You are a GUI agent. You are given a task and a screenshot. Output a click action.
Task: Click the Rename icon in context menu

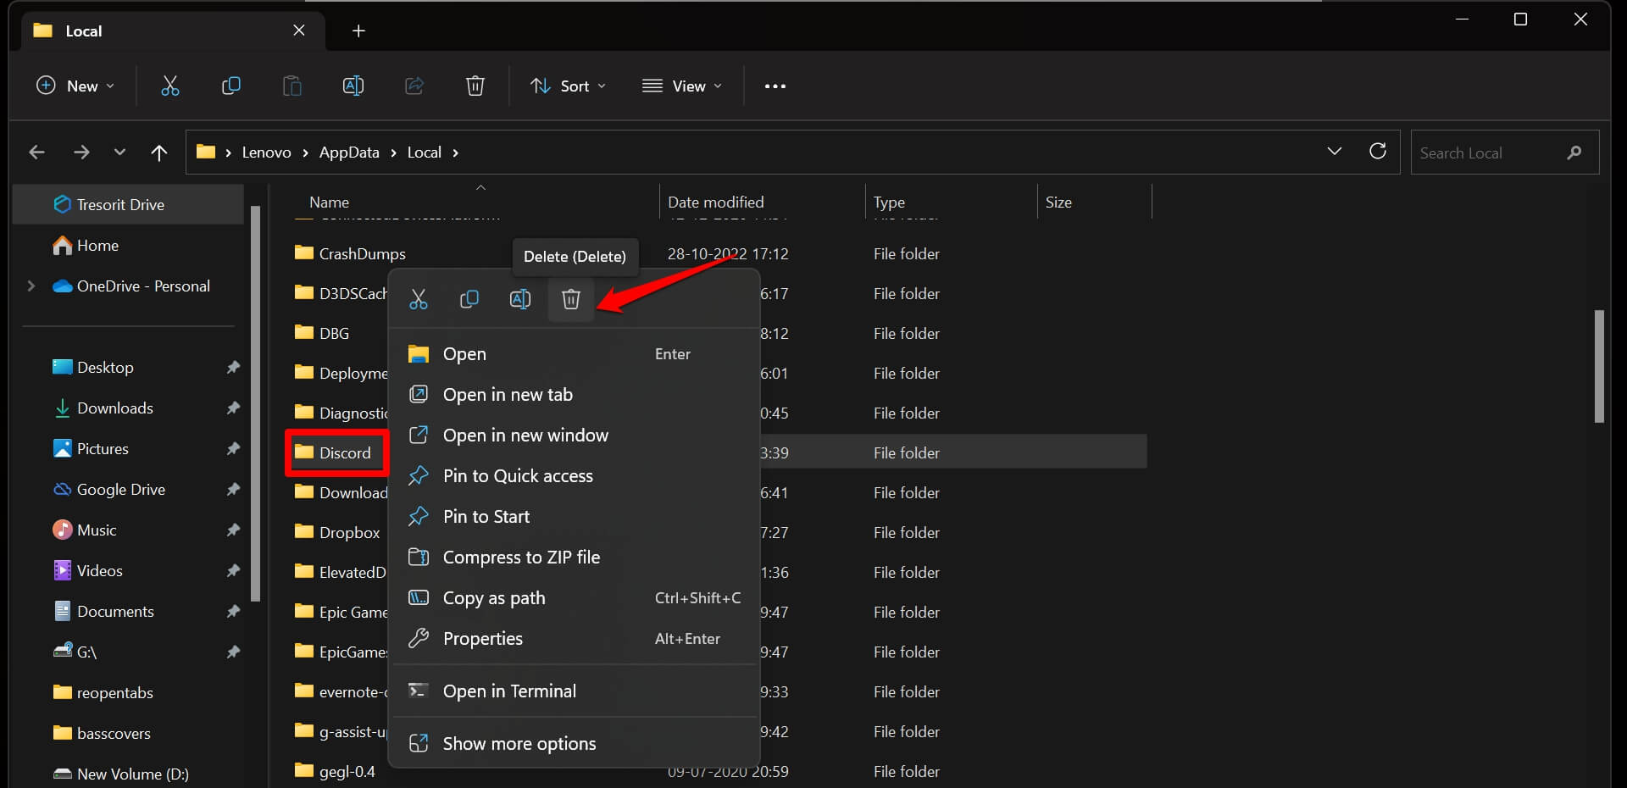click(x=519, y=299)
